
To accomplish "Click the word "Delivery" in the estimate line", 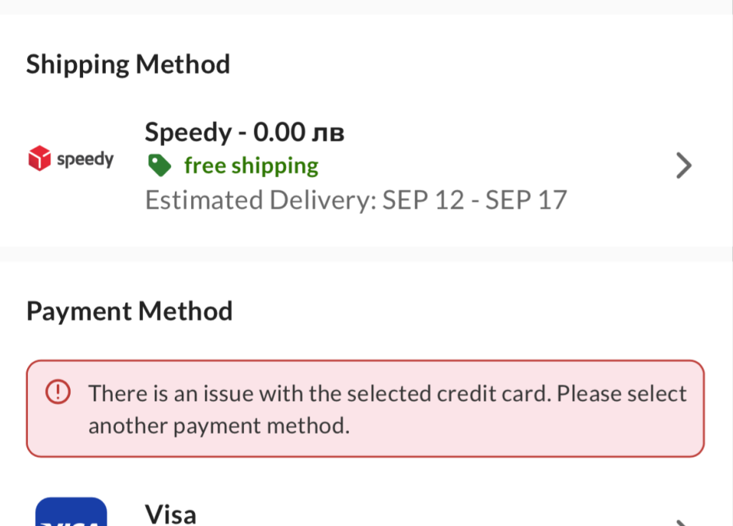I will [x=320, y=200].
